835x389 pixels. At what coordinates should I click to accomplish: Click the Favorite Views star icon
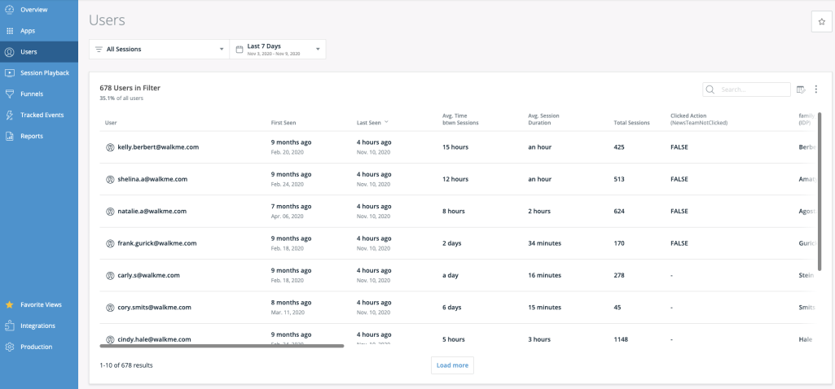point(10,304)
